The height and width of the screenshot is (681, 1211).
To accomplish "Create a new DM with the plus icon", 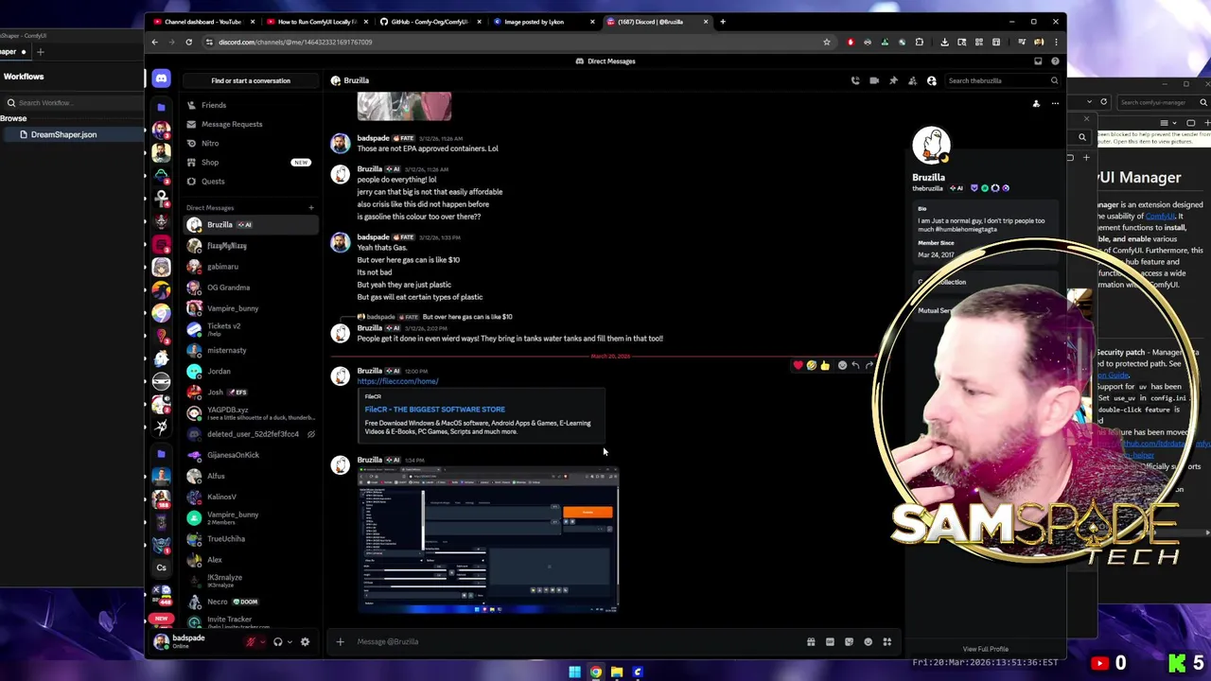I will click(x=310, y=207).
